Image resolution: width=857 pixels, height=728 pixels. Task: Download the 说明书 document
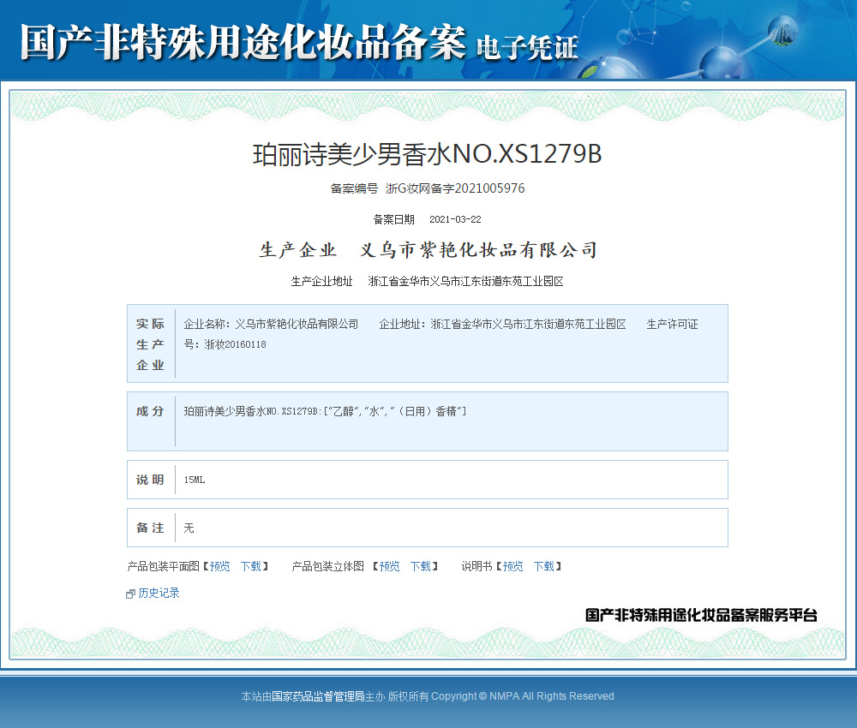click(x=544, y=566)
